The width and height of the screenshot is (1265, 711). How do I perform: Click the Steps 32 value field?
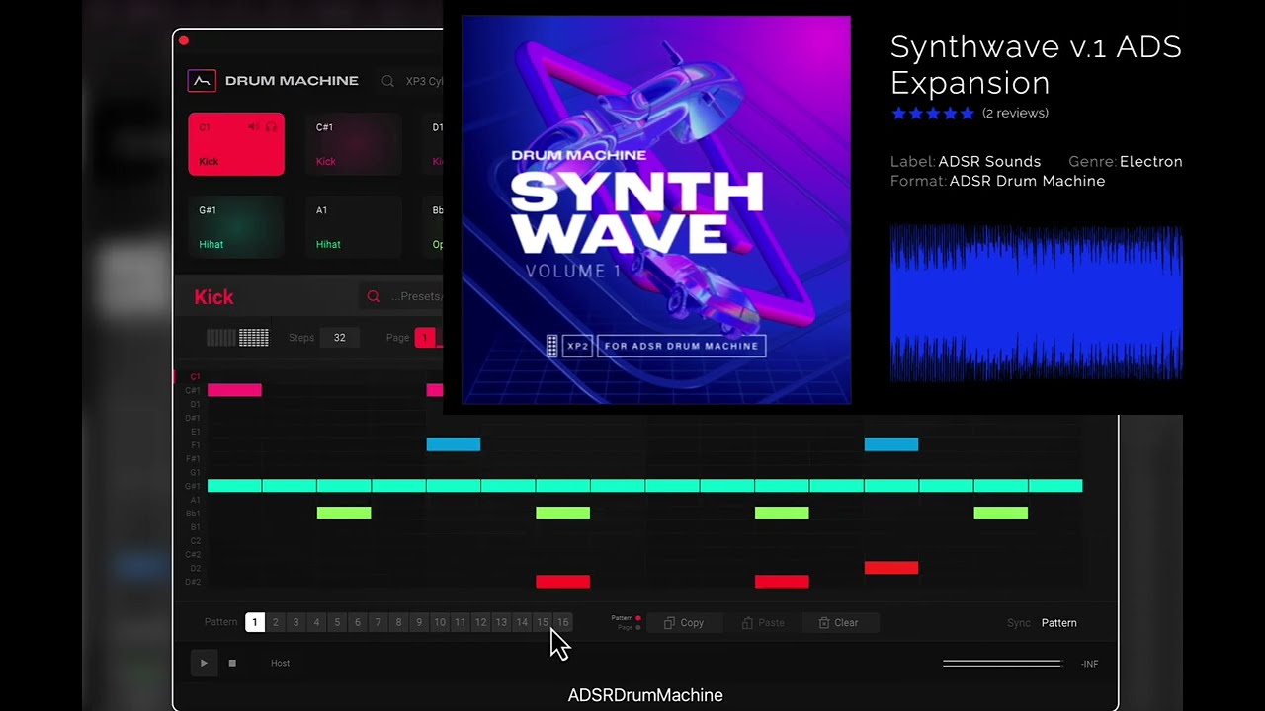[339, 338]
